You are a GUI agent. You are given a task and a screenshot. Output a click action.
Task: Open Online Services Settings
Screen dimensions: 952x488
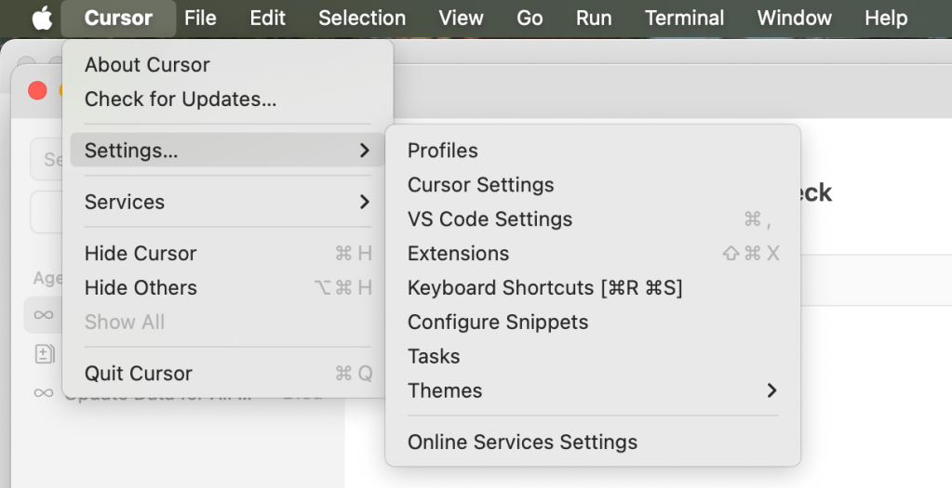tap(522, 442)
